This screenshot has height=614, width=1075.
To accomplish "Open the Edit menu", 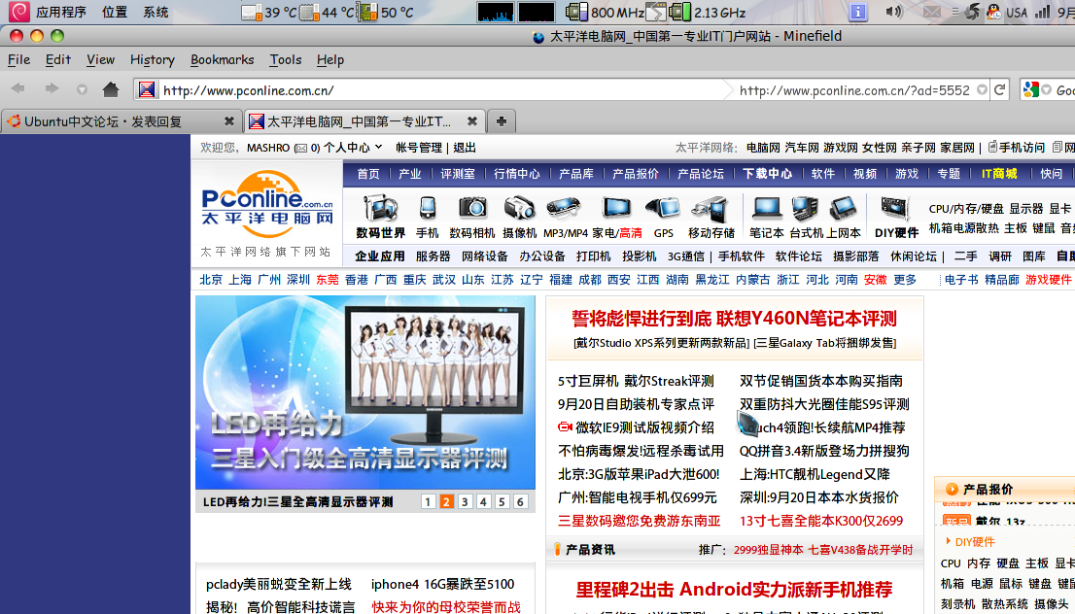I will 58,59.
